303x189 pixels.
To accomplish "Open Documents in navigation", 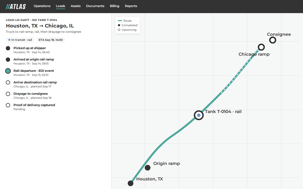I will [x=95, y=6].
